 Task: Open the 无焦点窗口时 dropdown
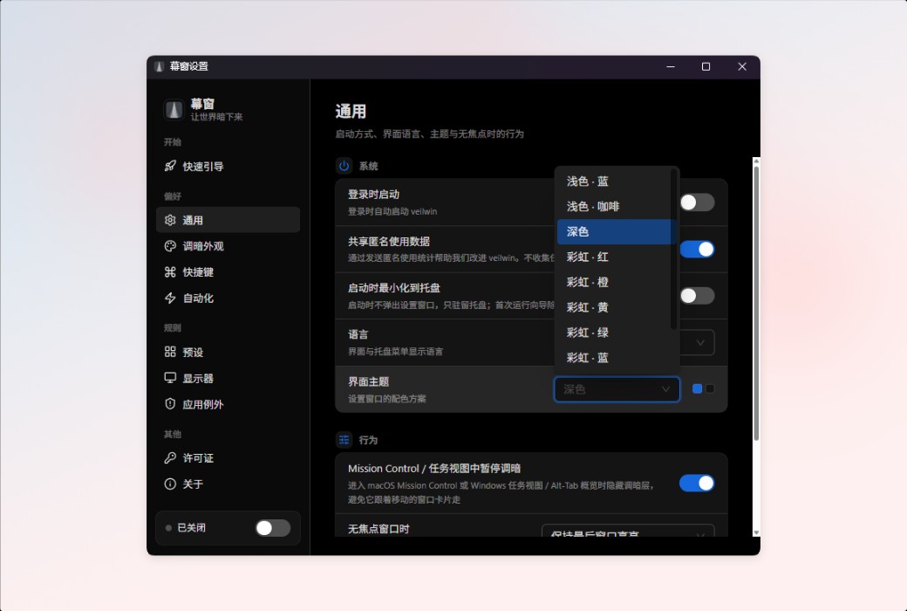(x=628, y=531)
